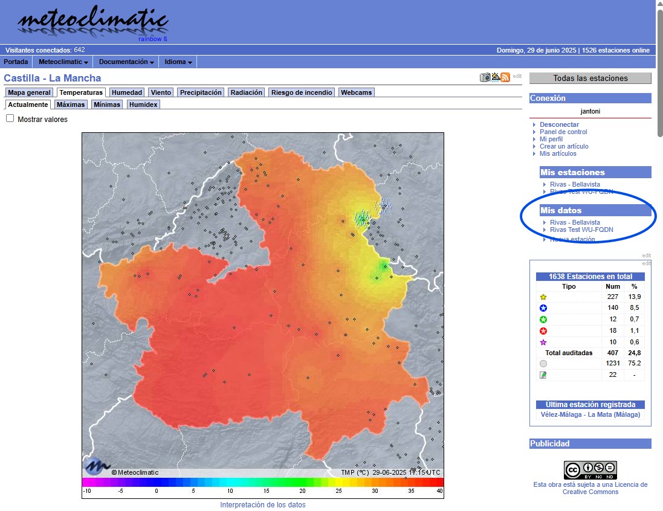This screenshot has width=663, height=511.
Task: Click the yellow star station type icon
Action: 543,297
